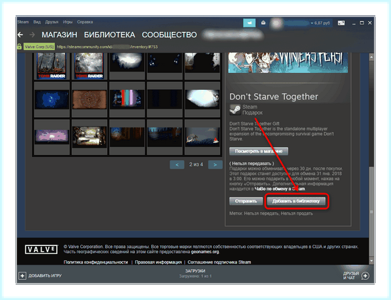The width and height of the screenshot is (391, 300).
Task: Select pink purple pixel inventory item
Action: [x=51, y=137]
